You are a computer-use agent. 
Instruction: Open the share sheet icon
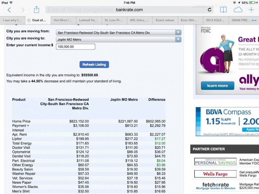[x=37, y=10]
